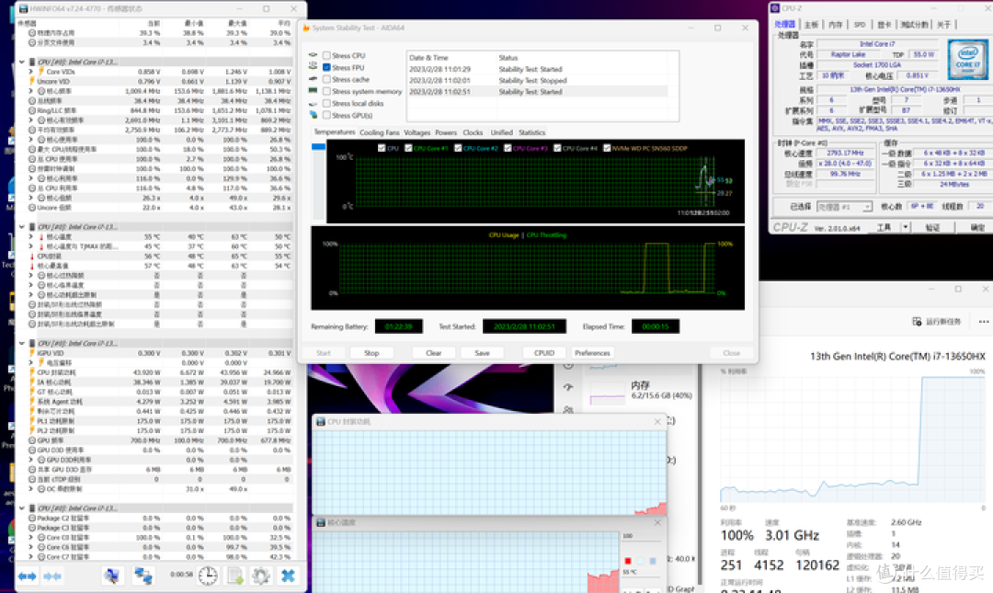Expand the Core C7 驻留率 row
Screen dimensions: 993x593
(x=30, y=557)
